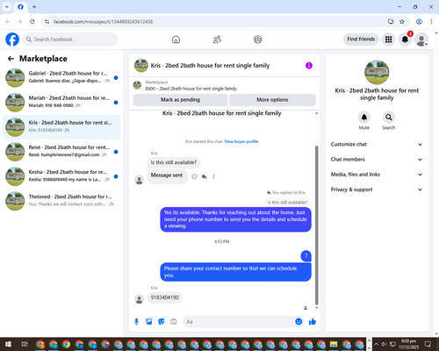Screen dimensions: 439x351
Task: Open the emoji picker in message box
Action: [299, 322]
